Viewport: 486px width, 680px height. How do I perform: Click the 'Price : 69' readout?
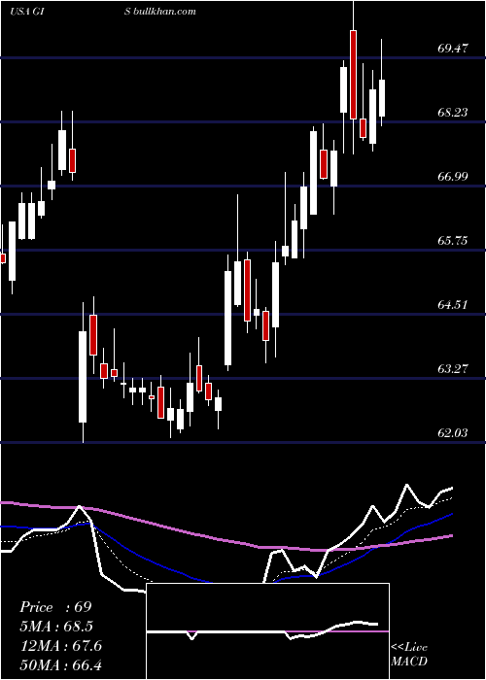click(55, 607)
